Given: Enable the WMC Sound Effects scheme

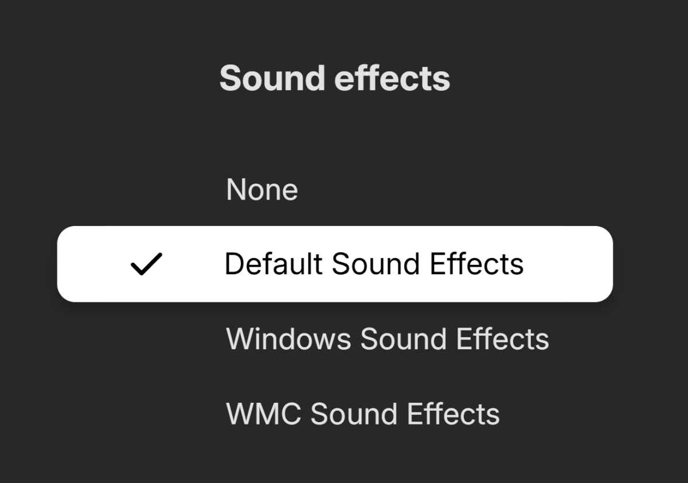Looking at the screenshot, I should point(363,414).
